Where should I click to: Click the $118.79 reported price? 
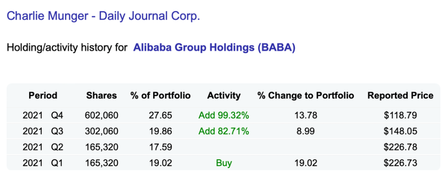click(400, 116)
